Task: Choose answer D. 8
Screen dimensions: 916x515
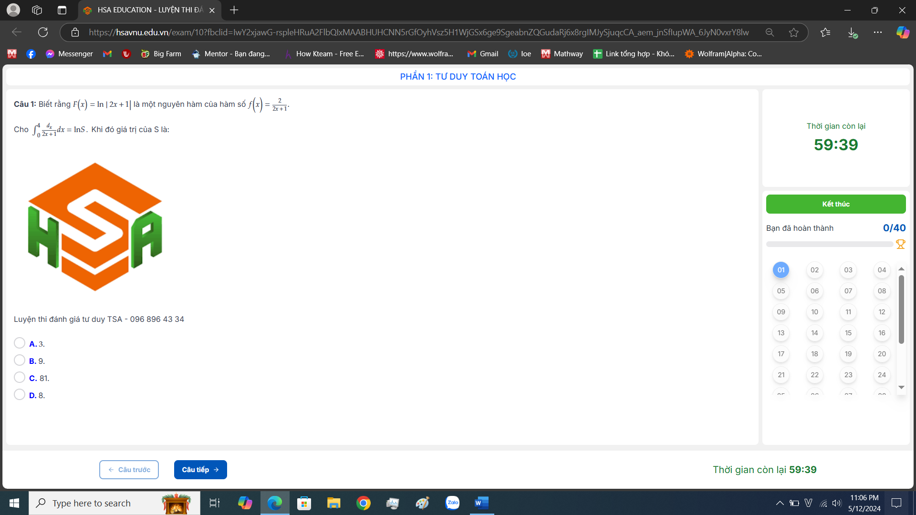Action: pos(20,395)
